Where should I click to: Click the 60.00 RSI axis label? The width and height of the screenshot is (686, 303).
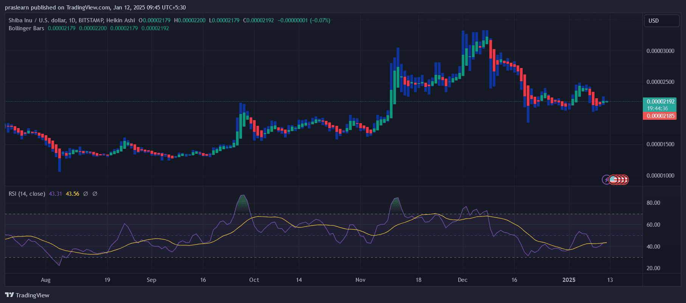coord(653,225)
